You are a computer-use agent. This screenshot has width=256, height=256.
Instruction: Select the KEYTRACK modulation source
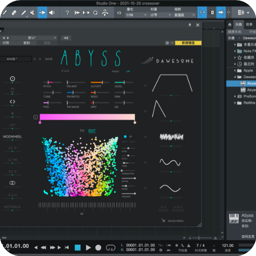[x=12, y=207]
